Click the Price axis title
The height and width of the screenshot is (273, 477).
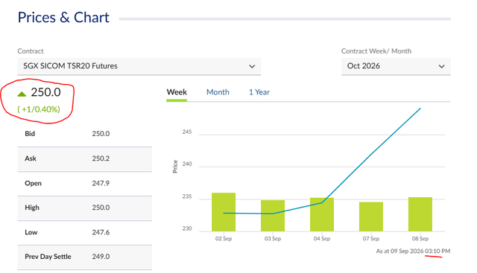(x=175, y=167)
